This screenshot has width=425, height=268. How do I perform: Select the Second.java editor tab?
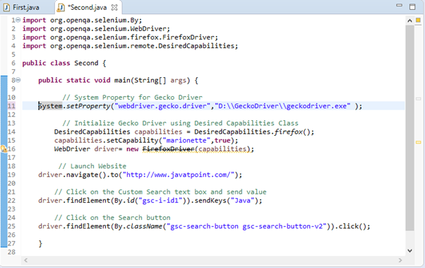87,7
